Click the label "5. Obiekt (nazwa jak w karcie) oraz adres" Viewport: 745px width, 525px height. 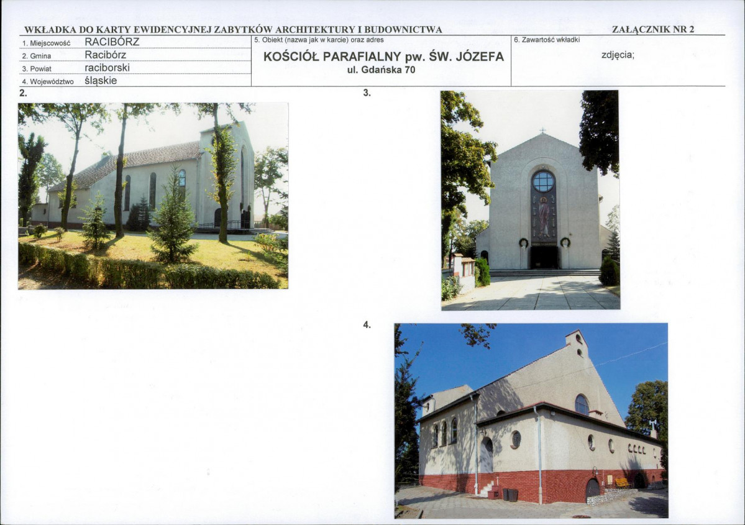(x=319, y=40)
